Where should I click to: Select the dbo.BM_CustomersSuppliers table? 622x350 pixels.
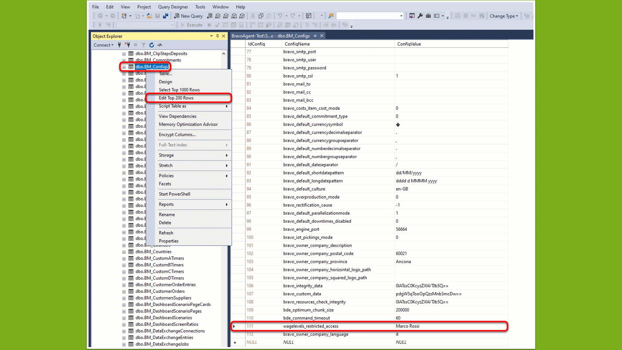tap(163, 298)
